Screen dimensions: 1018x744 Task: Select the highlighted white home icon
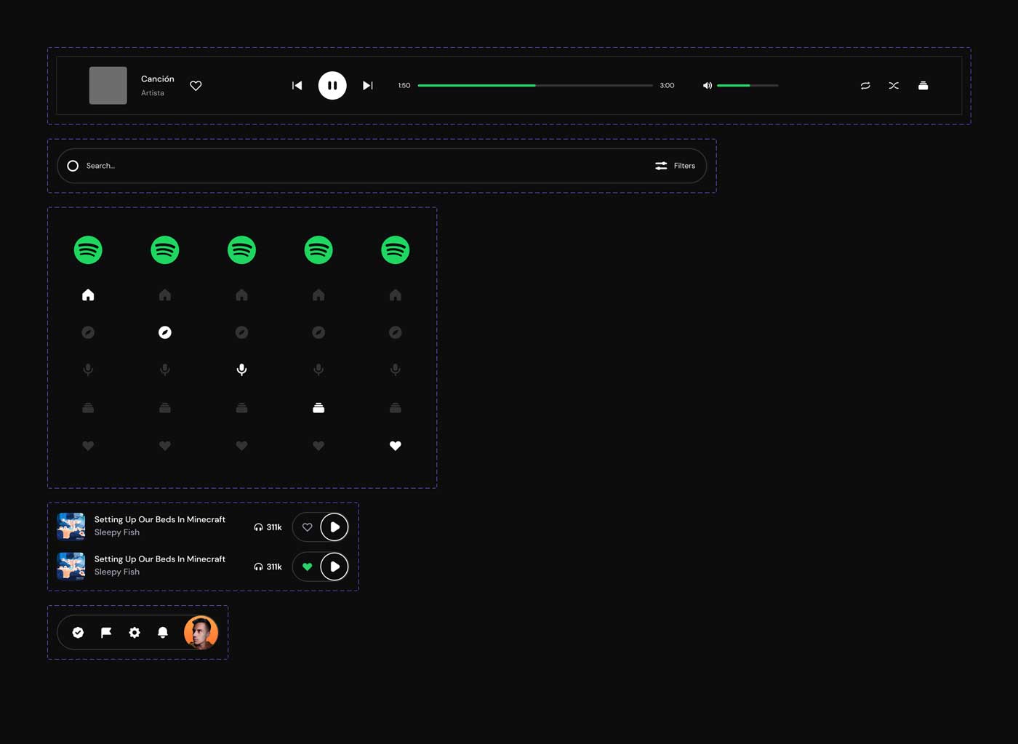point(88,295)
